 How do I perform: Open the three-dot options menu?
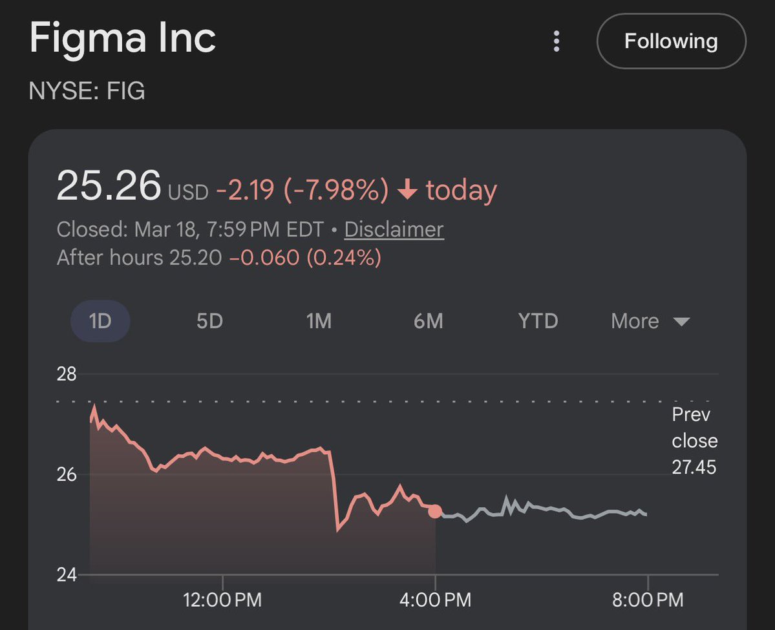(556, 42)
